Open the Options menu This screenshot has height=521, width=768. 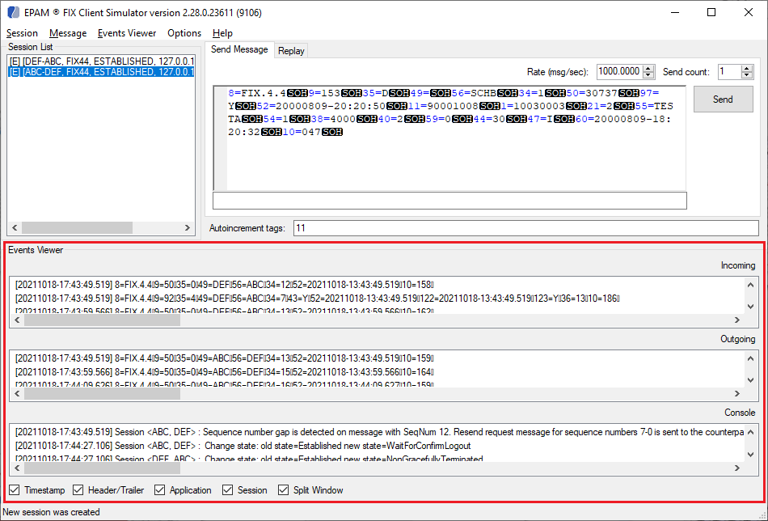184,33
